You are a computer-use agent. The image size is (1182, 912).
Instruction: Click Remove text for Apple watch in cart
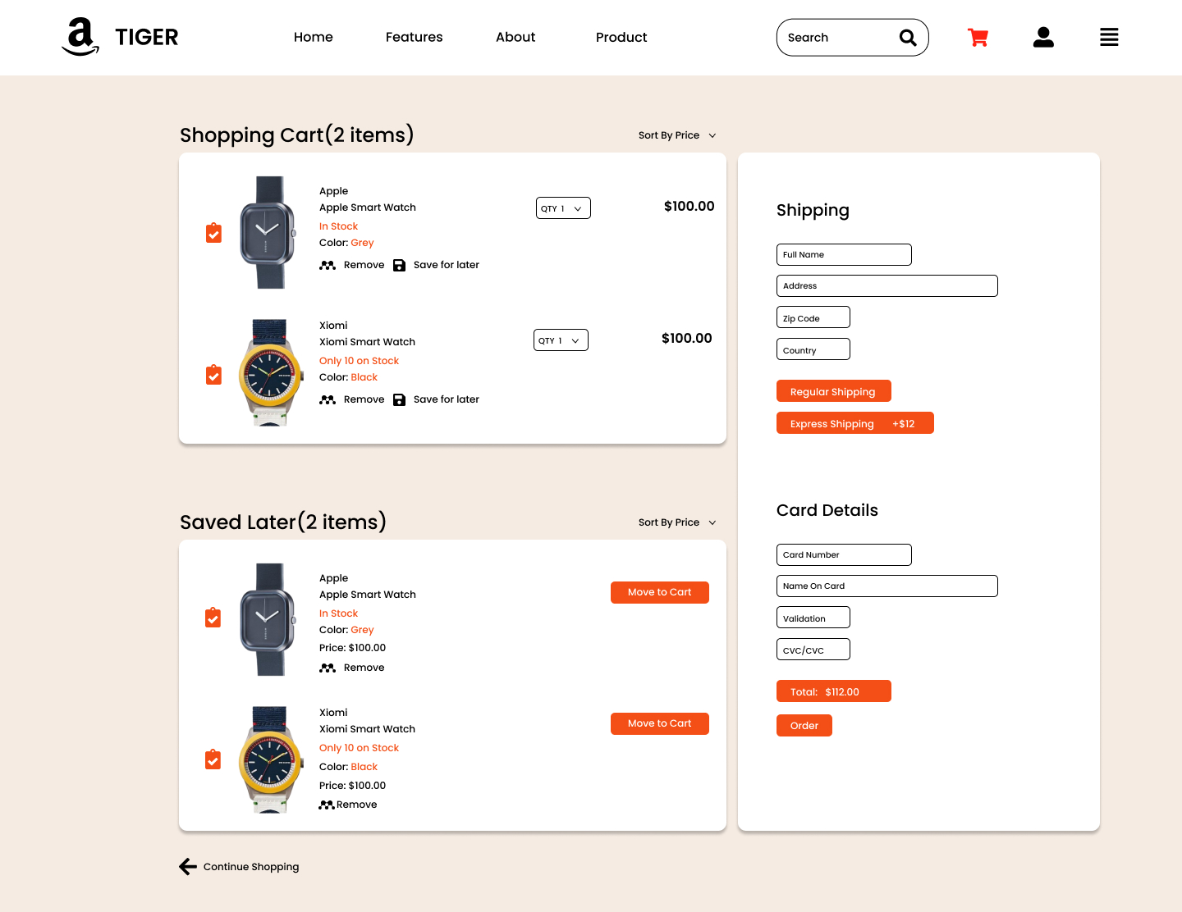pos(364,265)
